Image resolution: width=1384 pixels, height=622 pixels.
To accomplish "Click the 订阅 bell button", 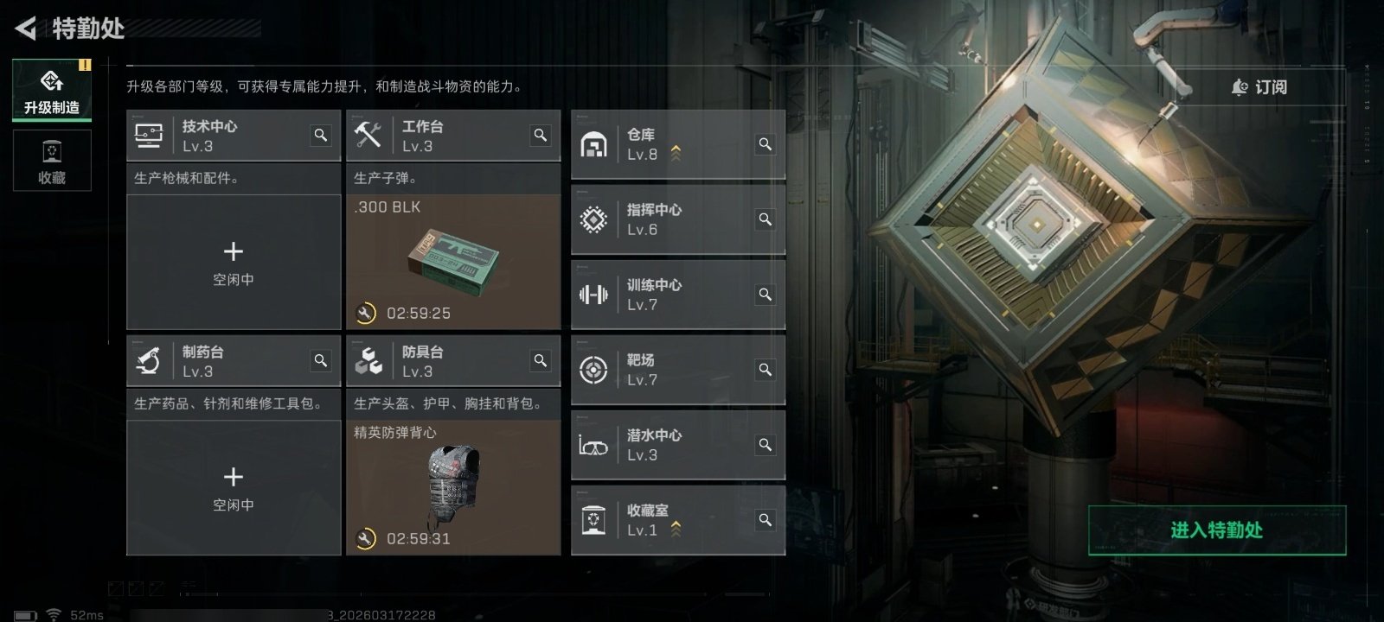I will [1259, 87].
